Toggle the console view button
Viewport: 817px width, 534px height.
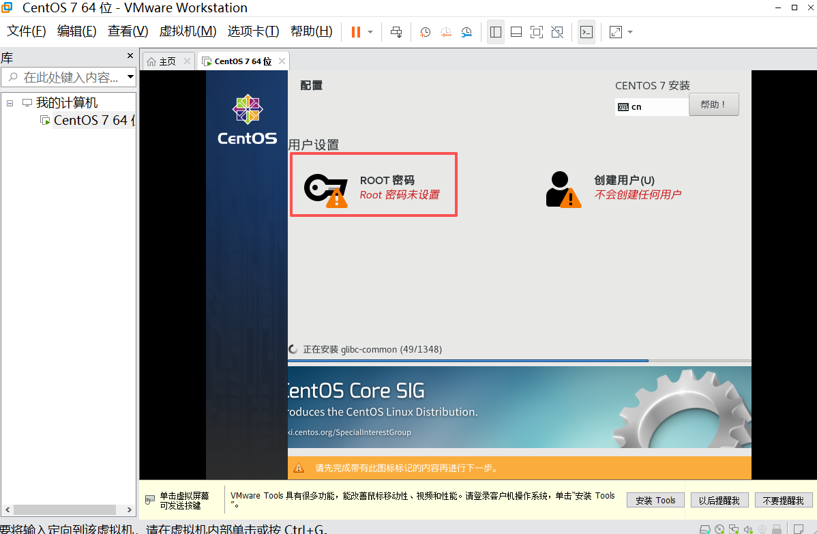(x=586, y=32)
